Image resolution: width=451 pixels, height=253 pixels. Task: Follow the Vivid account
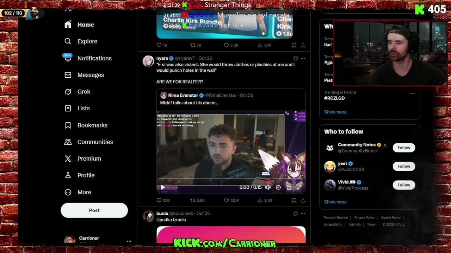point(404,185)
